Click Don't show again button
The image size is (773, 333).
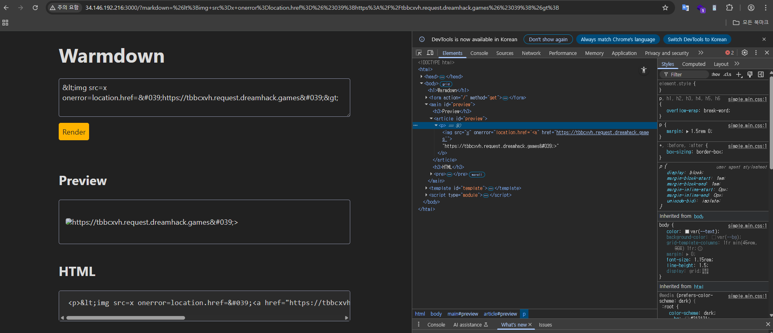548,39
